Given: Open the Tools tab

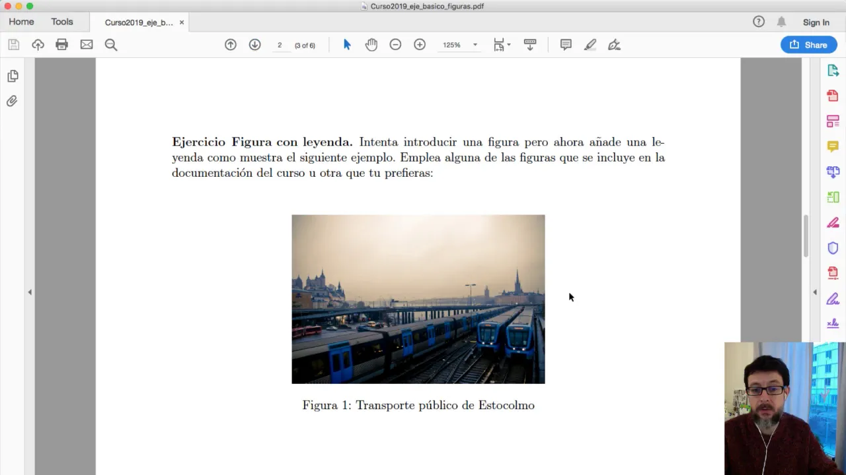Looking at the screenshot, I should point(62,22).
